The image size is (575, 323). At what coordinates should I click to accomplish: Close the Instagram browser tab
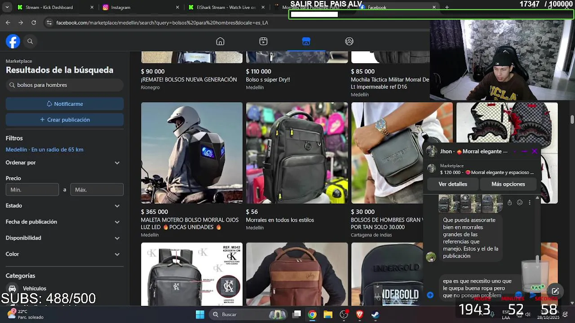(x=177, y=7)
